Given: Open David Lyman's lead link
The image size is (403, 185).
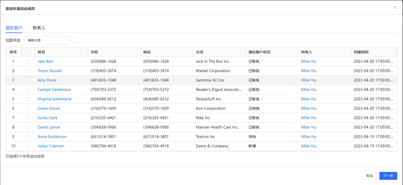Looking at the screenshot, I should [49, 127].
